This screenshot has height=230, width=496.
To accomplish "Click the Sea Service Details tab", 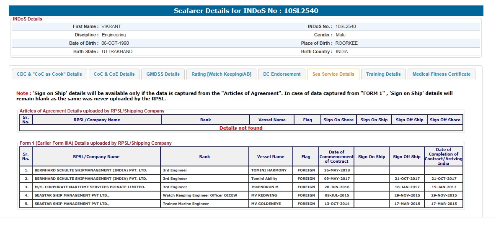I will (x=333, y=74).
